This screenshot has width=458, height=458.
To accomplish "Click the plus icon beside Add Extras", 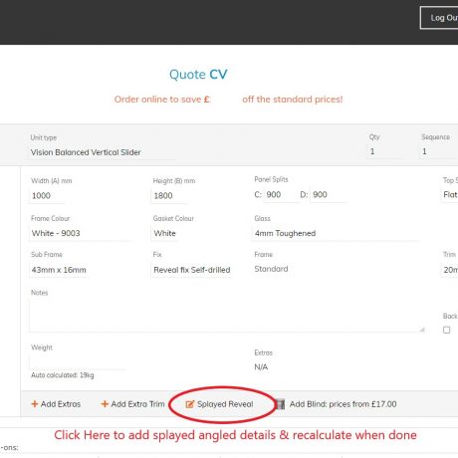I will 34,404.
